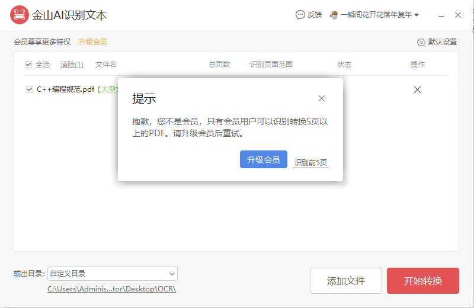Click the 操作 column header
Screen dimensions: 474x308
pyautogui.click(x=418, y=65)
